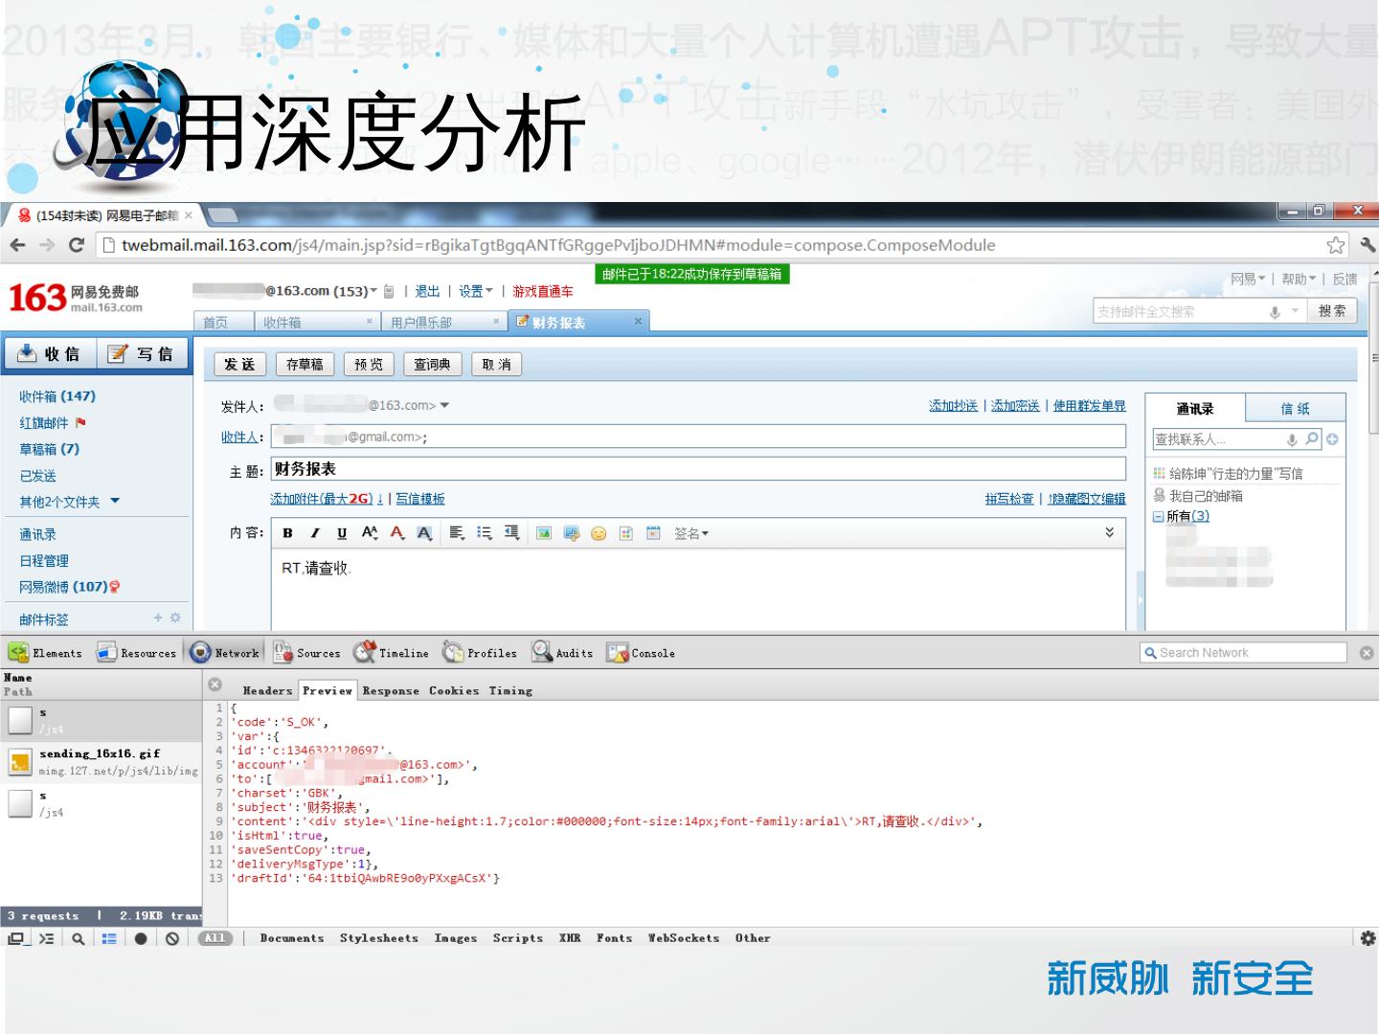Insert an image into the email body
The image size is (1379, 1034).
coord(544,533)
